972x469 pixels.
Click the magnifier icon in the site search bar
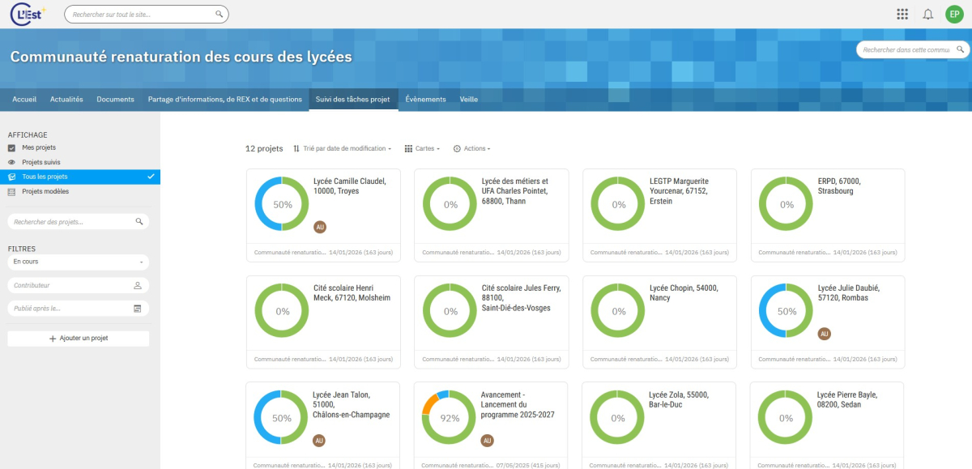coord(219,15)
